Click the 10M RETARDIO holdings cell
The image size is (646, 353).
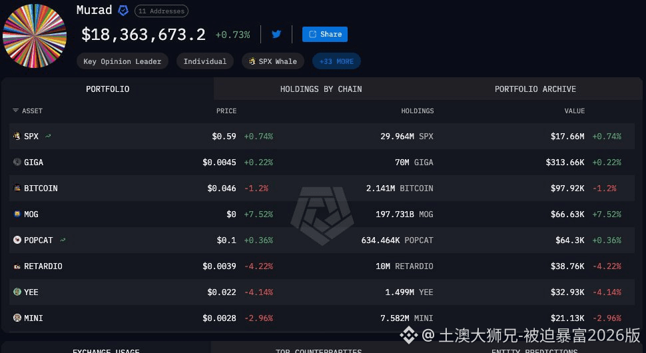click(x=404, y=266)
